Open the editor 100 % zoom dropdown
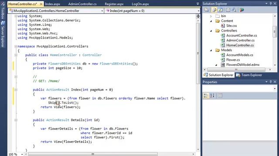The height and width of the screenshot is (156, 279). pos(22,154)
